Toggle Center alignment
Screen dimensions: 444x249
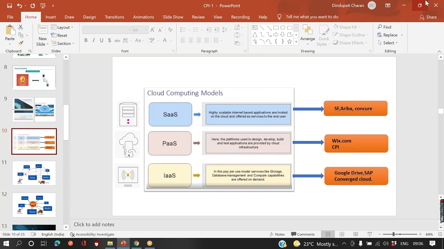coord(190,40)
